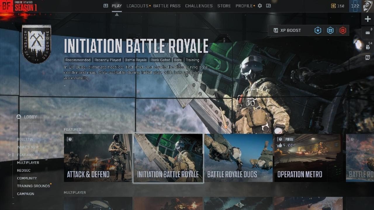Click the L2 prompt beside XP Boost

point(276,30)
